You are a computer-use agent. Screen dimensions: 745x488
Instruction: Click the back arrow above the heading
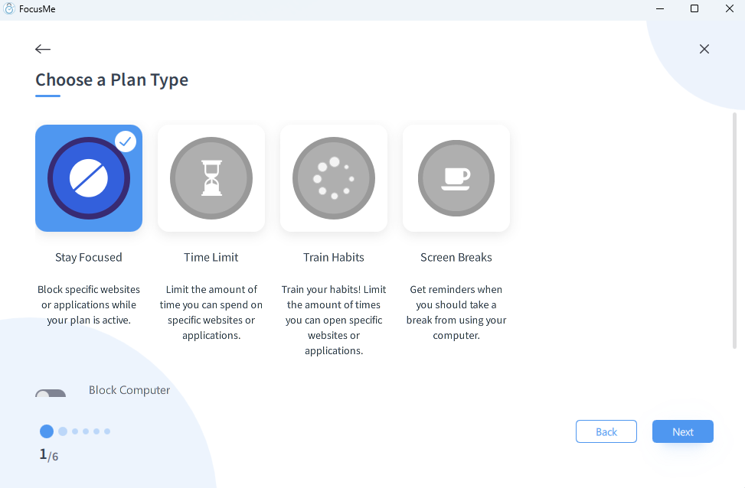point(43,49)
